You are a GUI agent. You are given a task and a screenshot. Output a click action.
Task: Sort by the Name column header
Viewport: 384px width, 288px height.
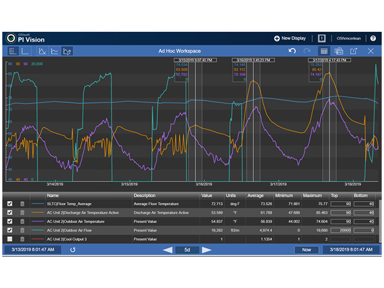[53, 195]
